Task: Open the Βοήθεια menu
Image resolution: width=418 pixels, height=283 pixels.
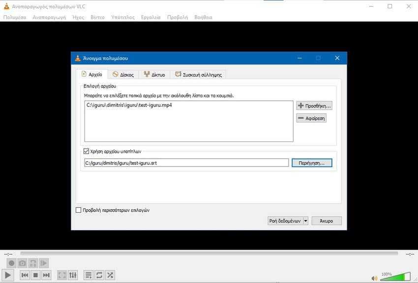Action: coord(204,17)
